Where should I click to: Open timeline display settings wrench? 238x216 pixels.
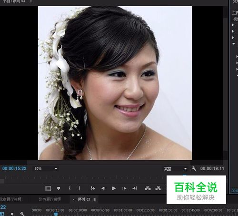click(x=22, y=214)
